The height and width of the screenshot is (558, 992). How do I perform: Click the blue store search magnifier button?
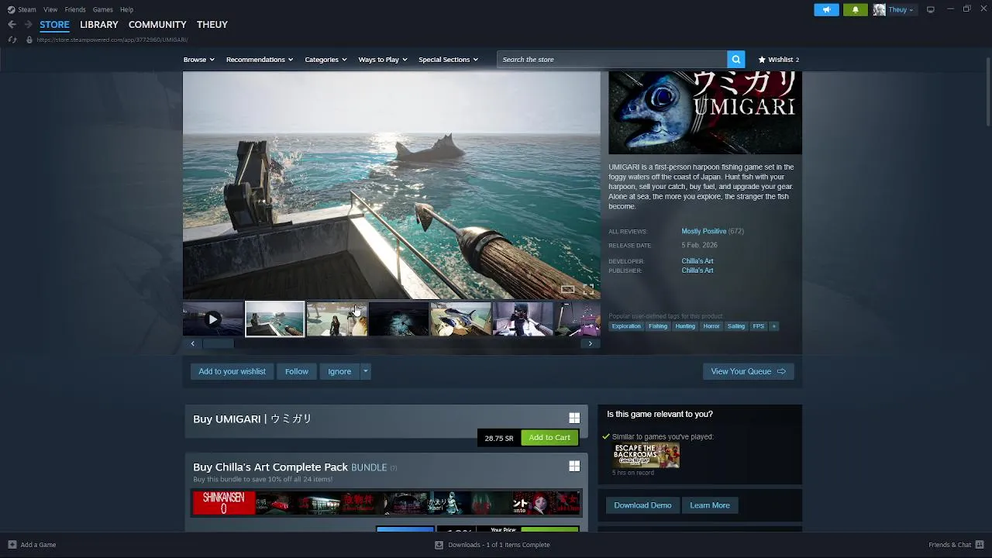pyautogui.click(x=735, y=59)
